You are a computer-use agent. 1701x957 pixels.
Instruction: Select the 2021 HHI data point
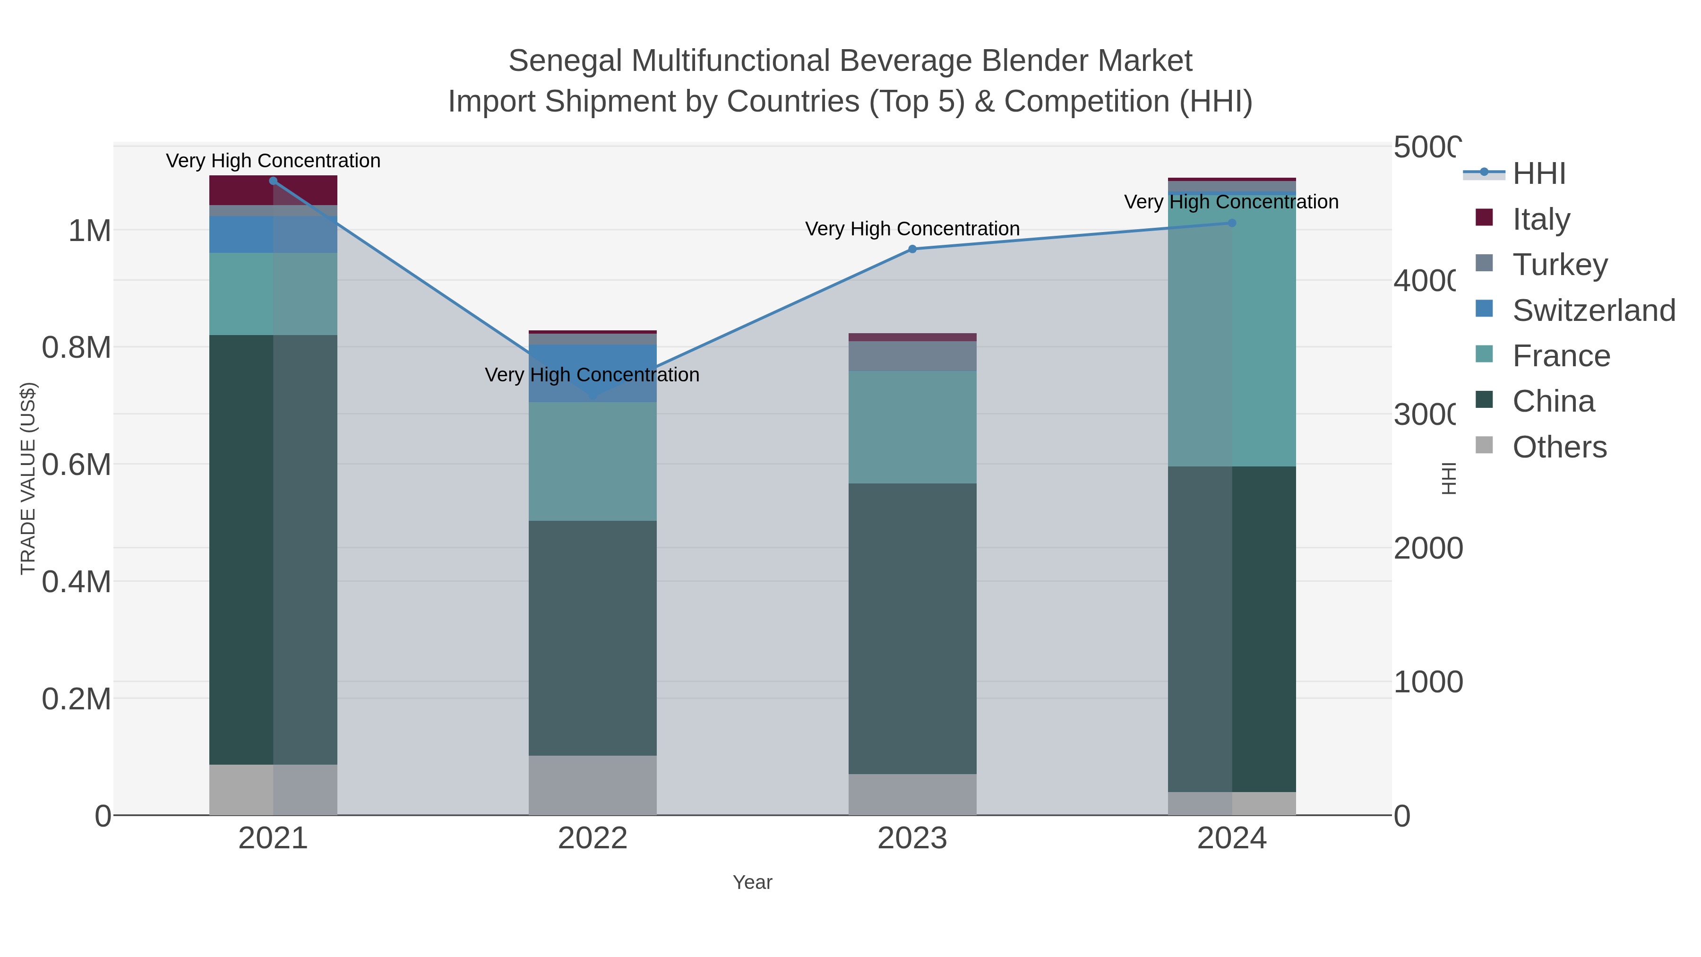click(274, 181)
